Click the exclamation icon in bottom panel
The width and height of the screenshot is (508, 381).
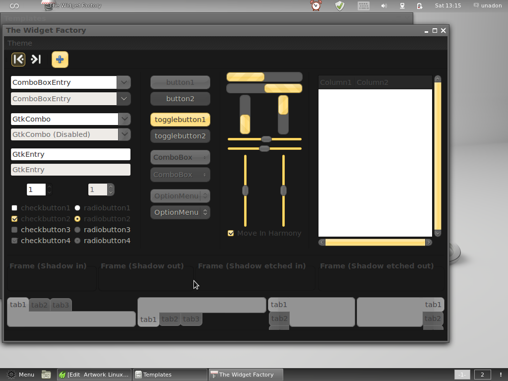pyautogui.click(x=501, y=375)
